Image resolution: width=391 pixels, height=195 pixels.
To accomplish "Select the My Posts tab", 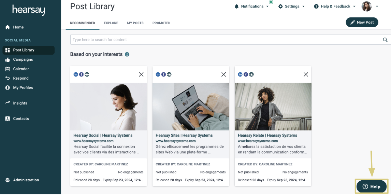I will coord(135,23).
